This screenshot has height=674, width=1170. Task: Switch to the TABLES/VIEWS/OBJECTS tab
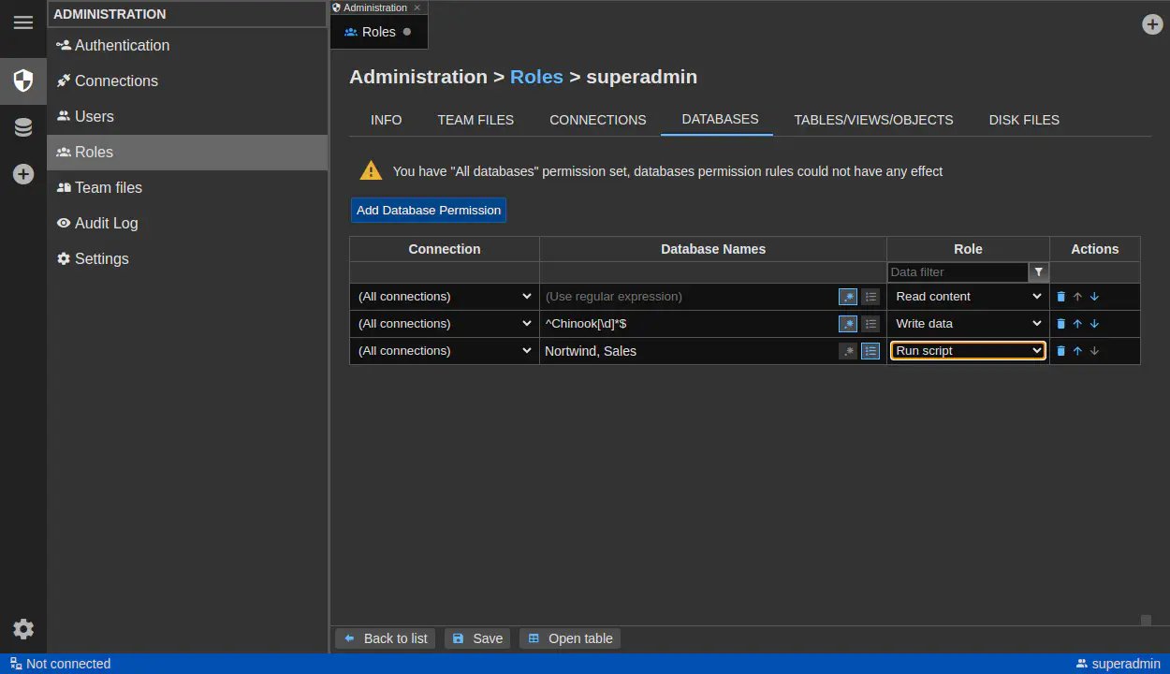pos(873,120)
